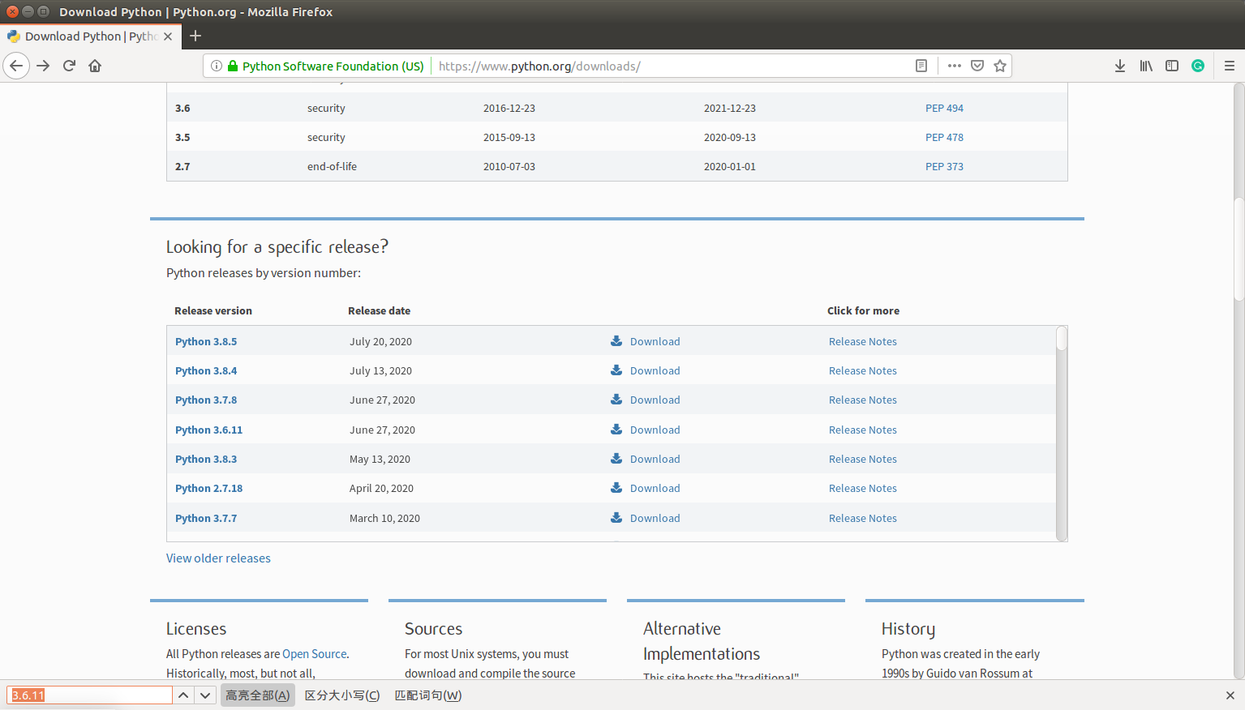The image size is (1245, 710).
Task: Toggle the sidebar icon
Action: [x=1171, y=66]
